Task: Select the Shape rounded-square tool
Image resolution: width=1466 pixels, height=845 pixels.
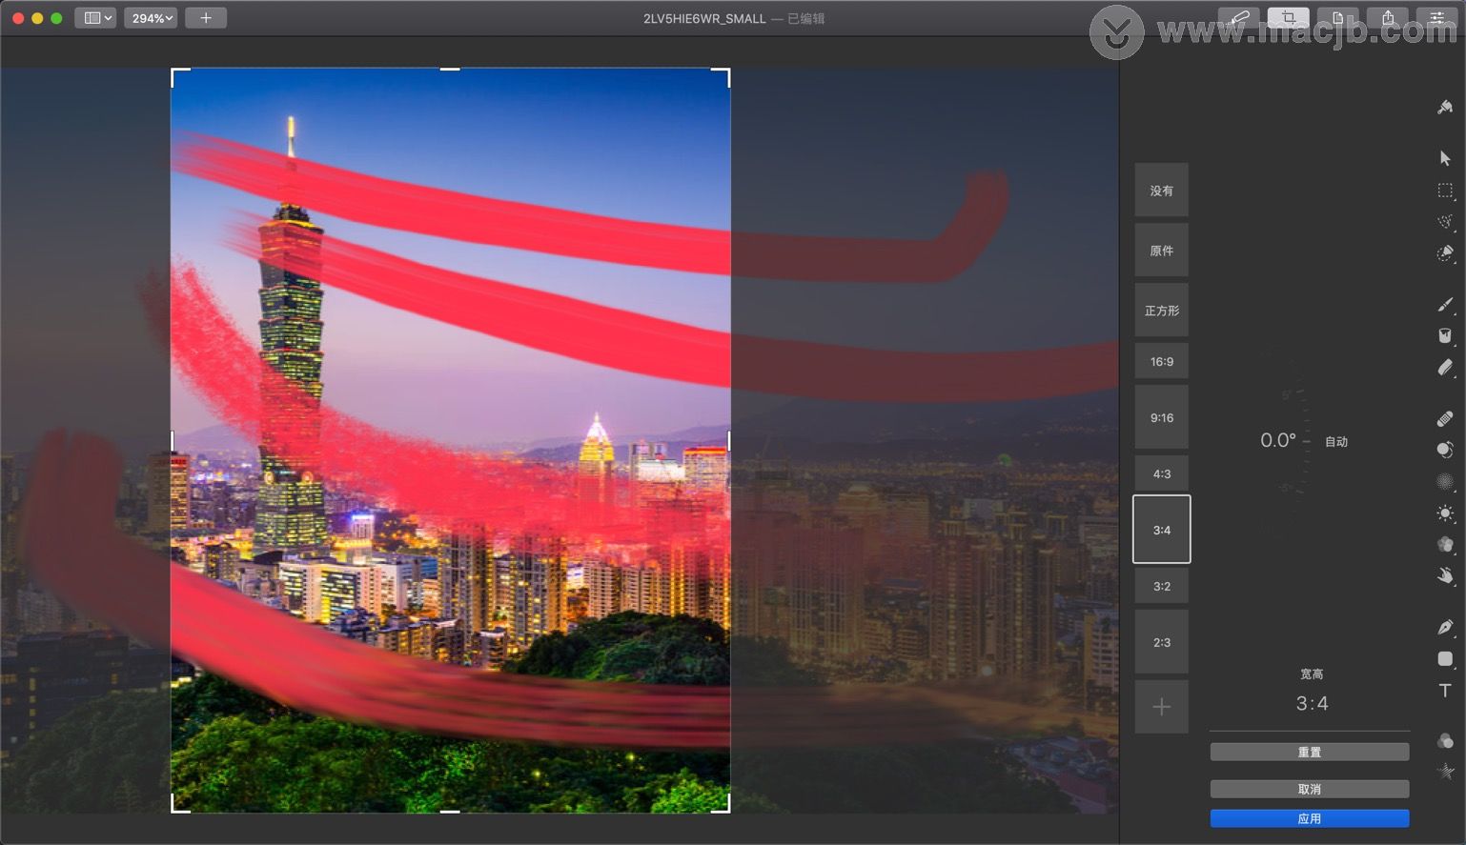Action: 1445,658
